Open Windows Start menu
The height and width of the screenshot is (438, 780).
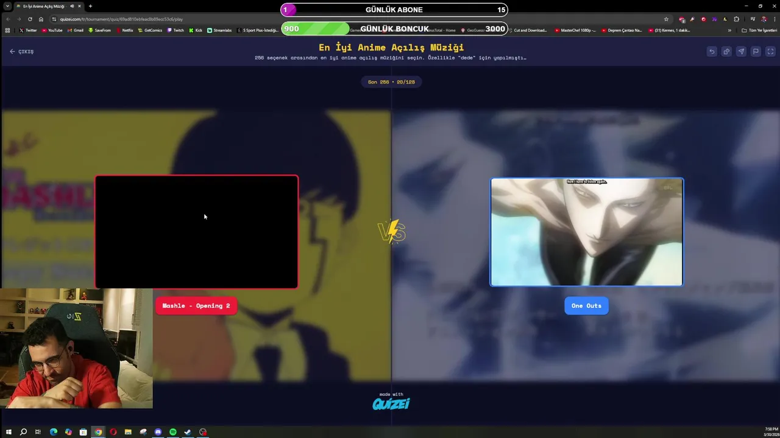tap(9, 432)
